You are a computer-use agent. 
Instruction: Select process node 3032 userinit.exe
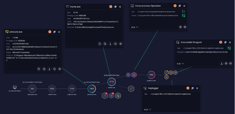tap(52, 89)
